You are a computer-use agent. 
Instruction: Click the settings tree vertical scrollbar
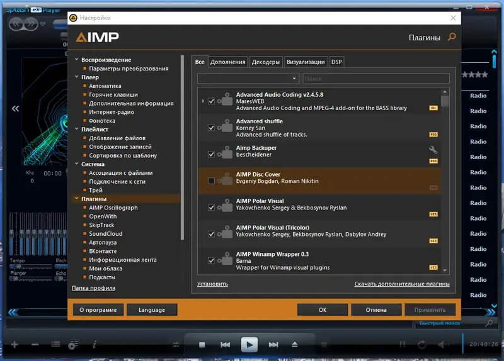[182, 148]
